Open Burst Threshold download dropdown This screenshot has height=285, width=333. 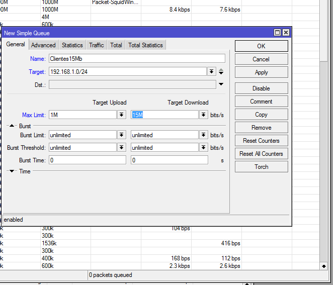pos(203,148)
